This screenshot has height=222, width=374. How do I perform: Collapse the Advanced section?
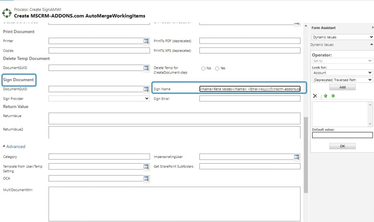click(4, 146)
